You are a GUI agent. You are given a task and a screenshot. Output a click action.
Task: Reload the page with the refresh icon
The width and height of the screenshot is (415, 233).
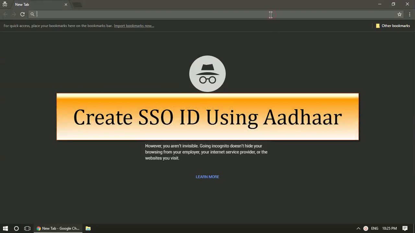coord(22,14)
